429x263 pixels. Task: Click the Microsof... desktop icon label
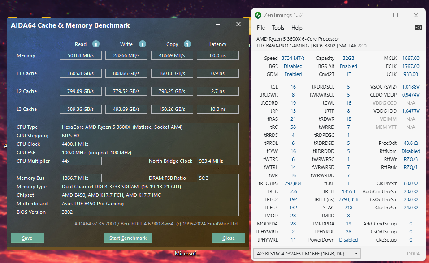[187, 254]
